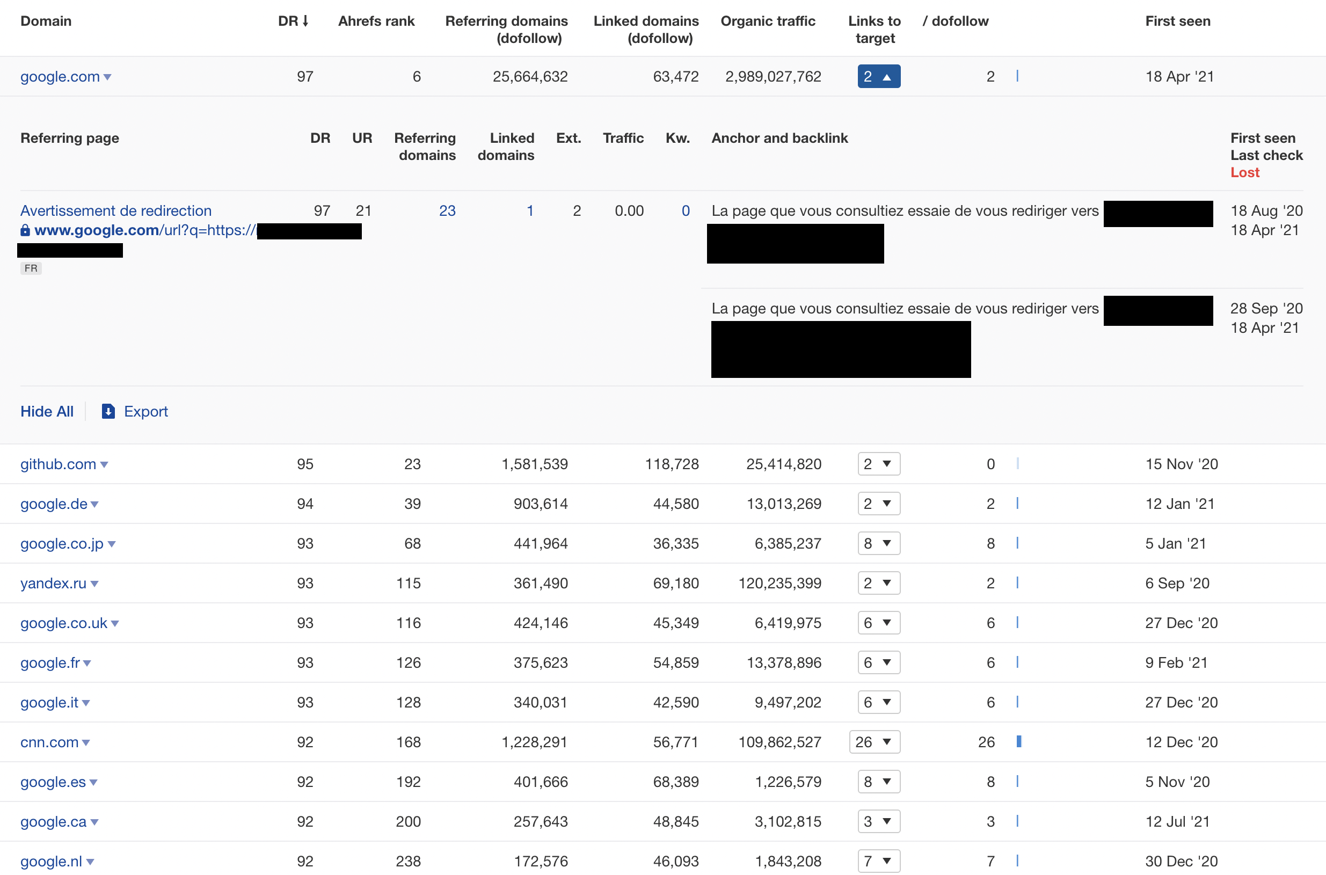Click the Export download icon

108,411
